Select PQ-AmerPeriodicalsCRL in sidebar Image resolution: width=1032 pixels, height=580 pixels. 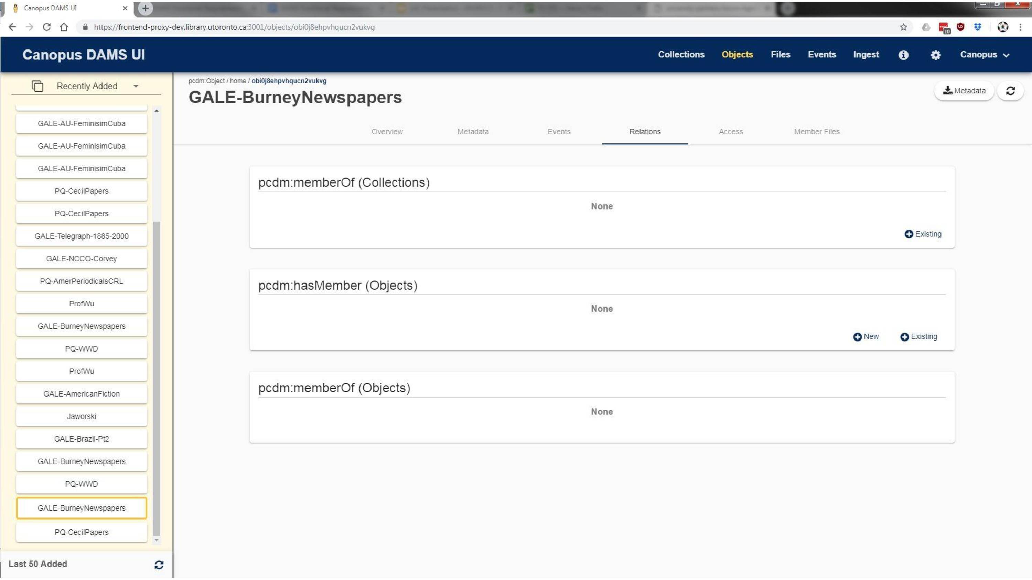point(81,281)
